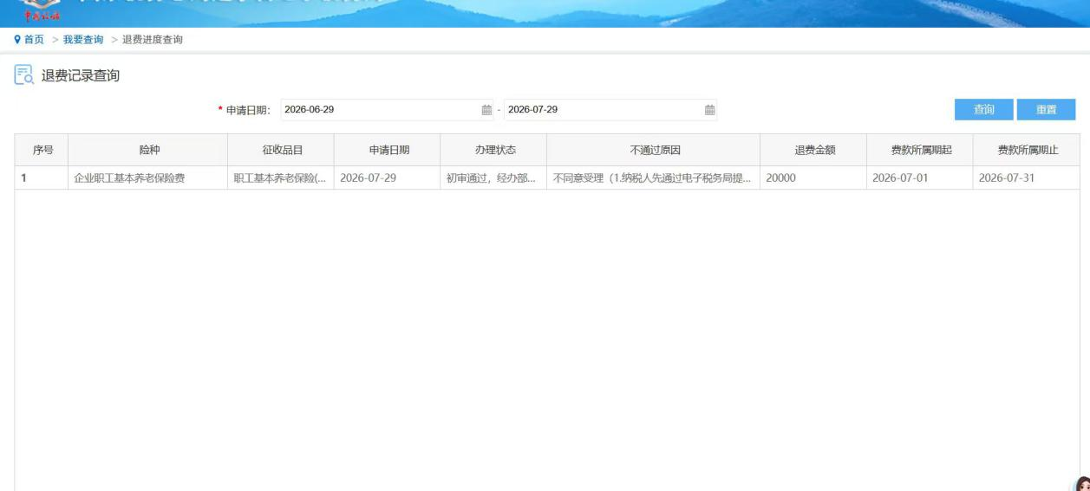
Task: Click the 退费记录查询 document search icon
Action: pyautogui.click(x=25, y=76)
